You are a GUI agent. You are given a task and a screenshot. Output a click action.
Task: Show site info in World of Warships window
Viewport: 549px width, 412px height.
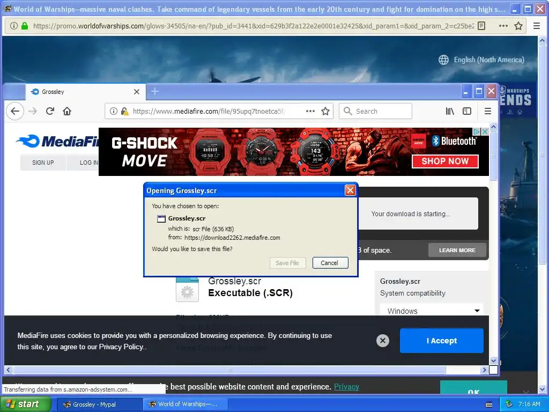click(13, 26)
